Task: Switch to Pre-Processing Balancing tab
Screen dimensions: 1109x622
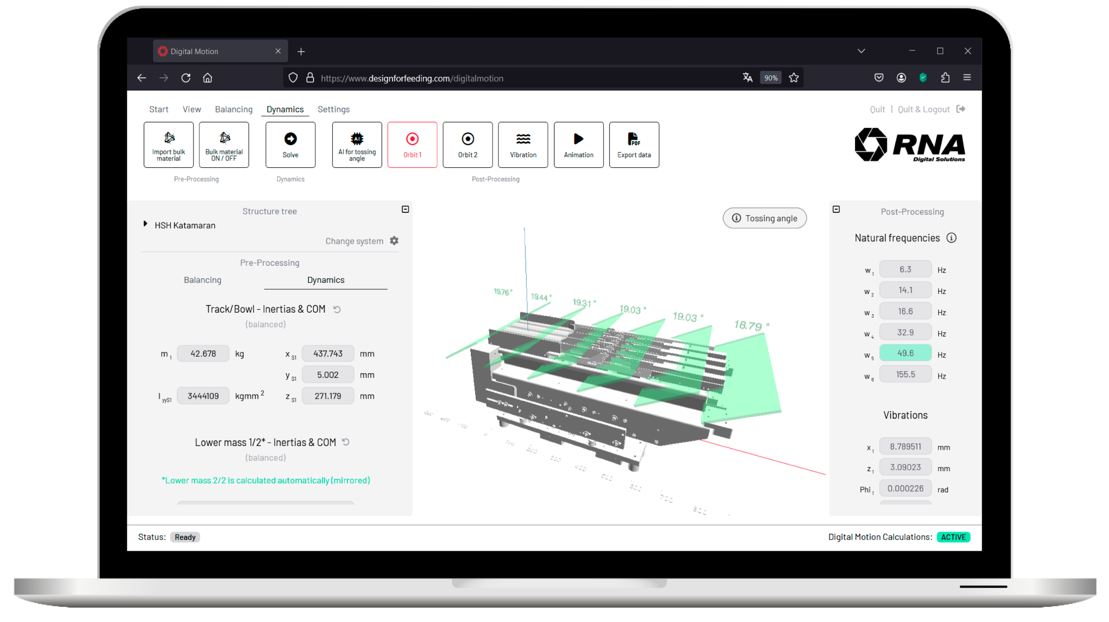Action: pos(202,280)
